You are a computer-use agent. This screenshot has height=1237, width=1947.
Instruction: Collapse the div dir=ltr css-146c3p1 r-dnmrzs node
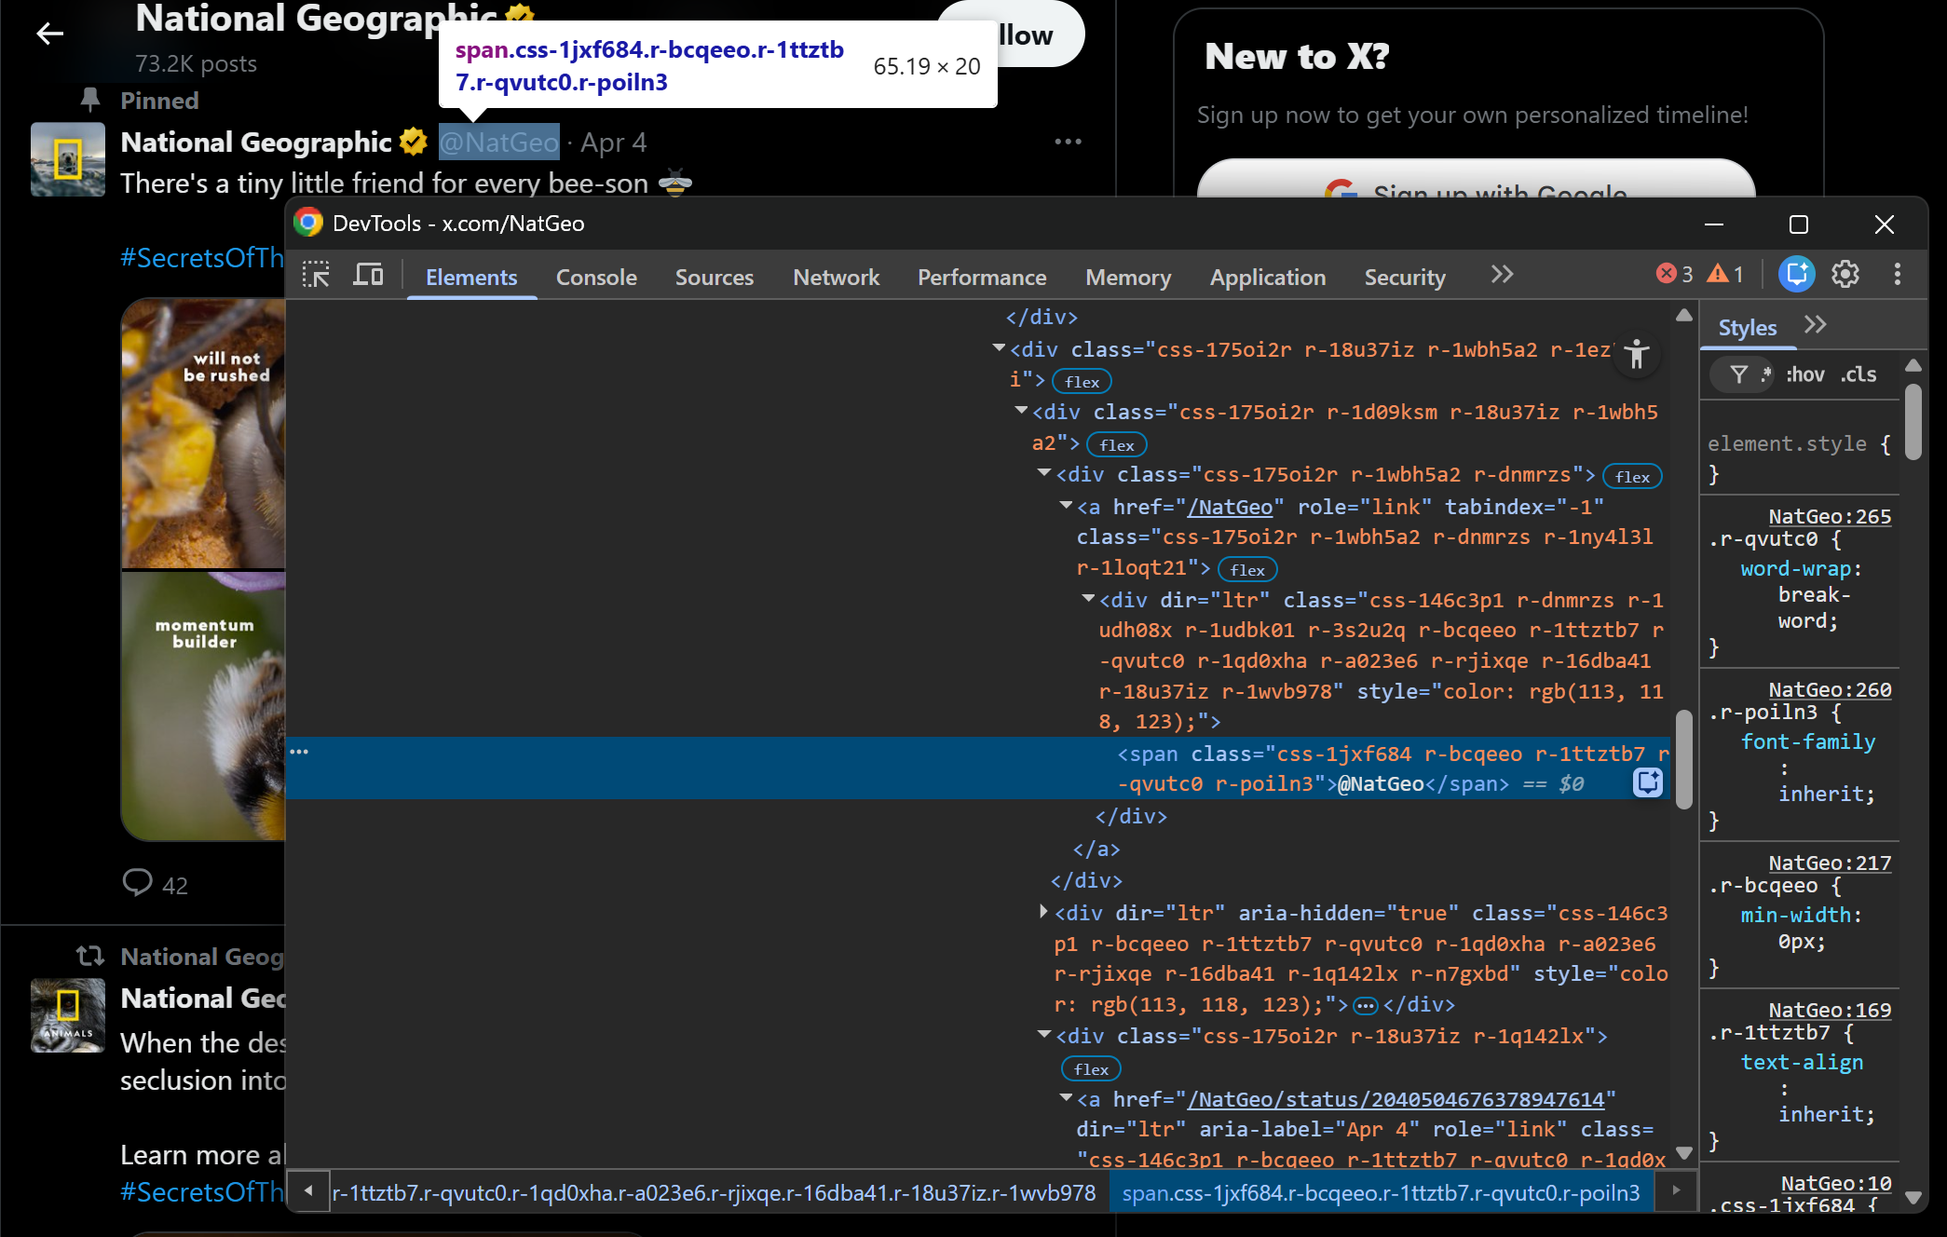coord(1088,599)
